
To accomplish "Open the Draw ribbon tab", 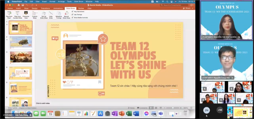I will (x=26, y=8).
